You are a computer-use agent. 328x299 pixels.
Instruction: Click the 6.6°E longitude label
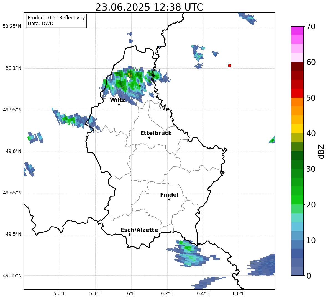pos(239,293)
